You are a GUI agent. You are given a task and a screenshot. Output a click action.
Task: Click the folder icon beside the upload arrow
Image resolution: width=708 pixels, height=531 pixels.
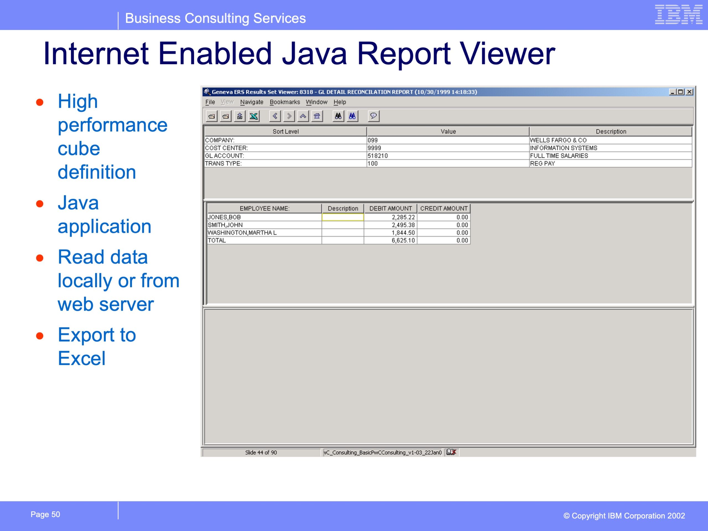(226, 116)
